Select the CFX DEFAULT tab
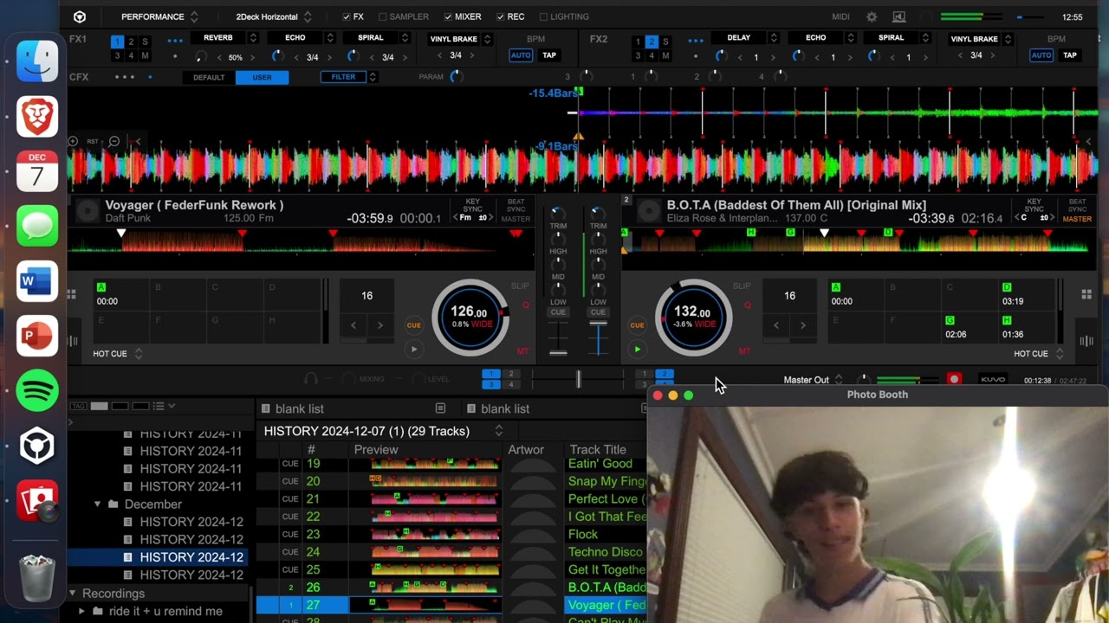Screen dimensions: 1109x623 pyautogui.click(x=209, y=77)
